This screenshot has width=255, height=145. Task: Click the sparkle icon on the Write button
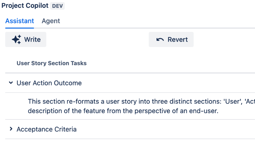tap(16, 40)
